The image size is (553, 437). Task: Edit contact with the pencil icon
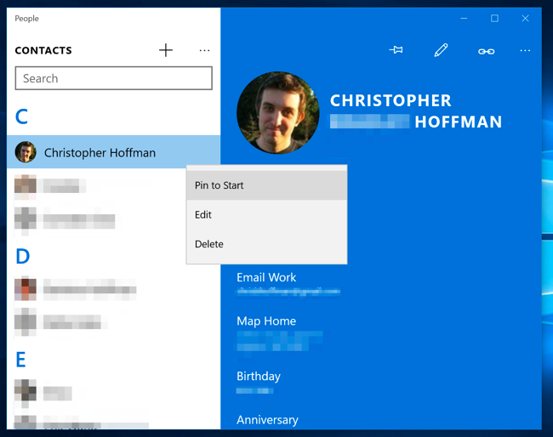coord(441,50)
